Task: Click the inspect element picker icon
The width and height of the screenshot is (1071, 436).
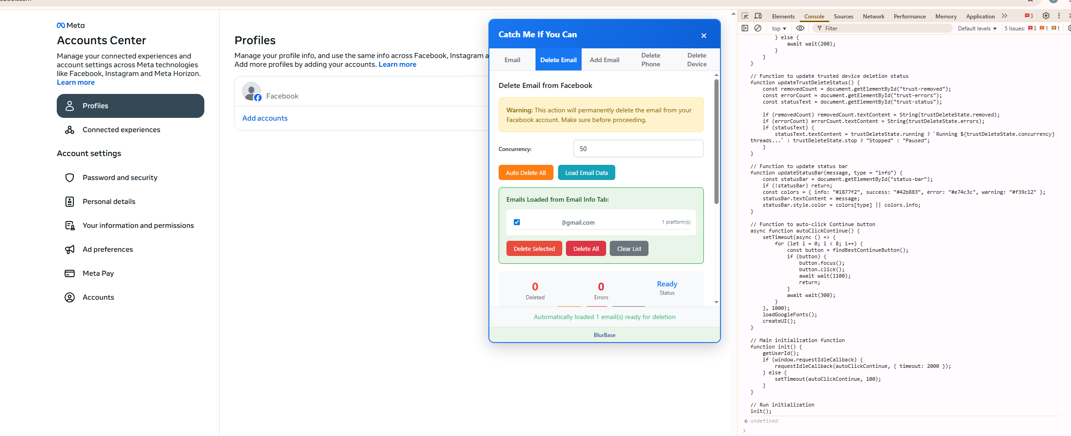Action: tap(745, 16)
